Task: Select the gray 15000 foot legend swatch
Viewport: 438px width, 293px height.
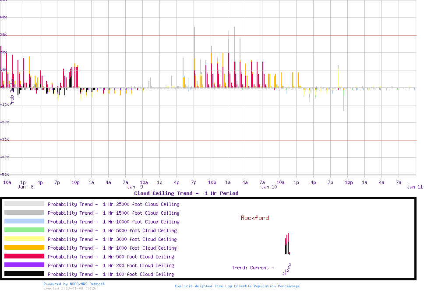Action: pos(24,213)
